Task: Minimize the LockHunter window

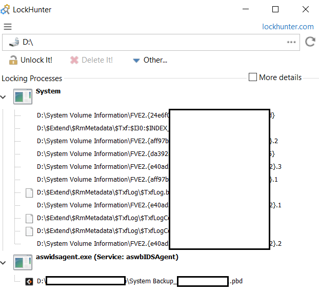Action: 246,9
